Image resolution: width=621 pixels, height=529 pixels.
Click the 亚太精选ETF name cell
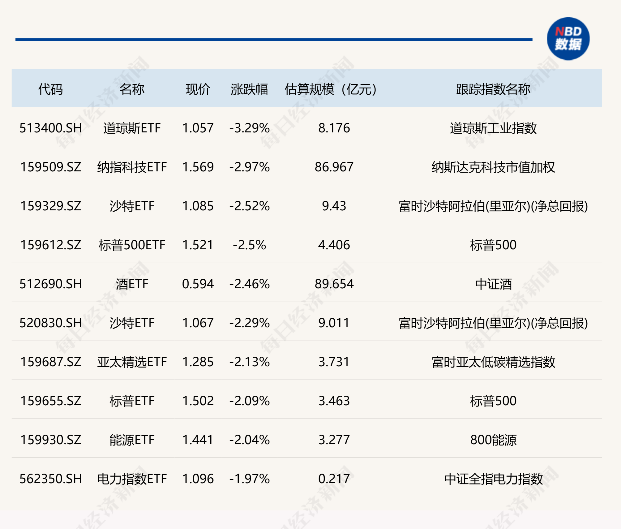coord(132,362)
